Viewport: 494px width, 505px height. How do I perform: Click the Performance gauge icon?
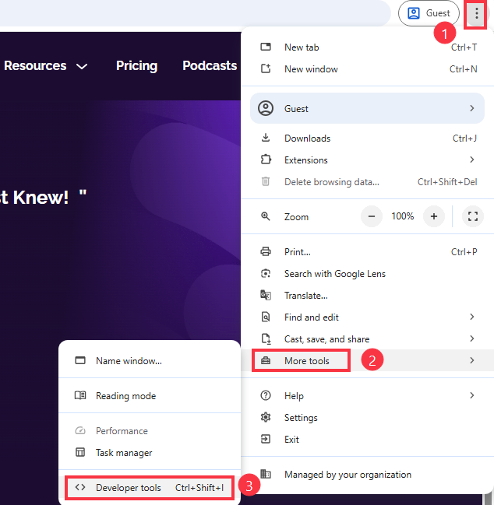coord(80,430)
